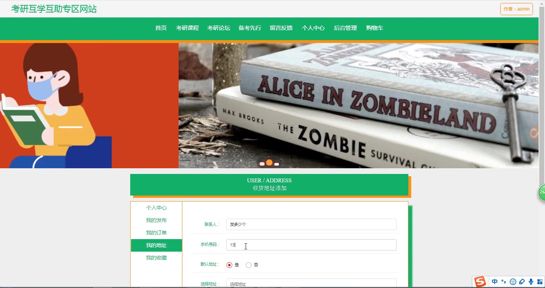The height and width of the screenshot is (288, 545).
Task: Open the 后台管理 menu item
Action: pos(345,28)
